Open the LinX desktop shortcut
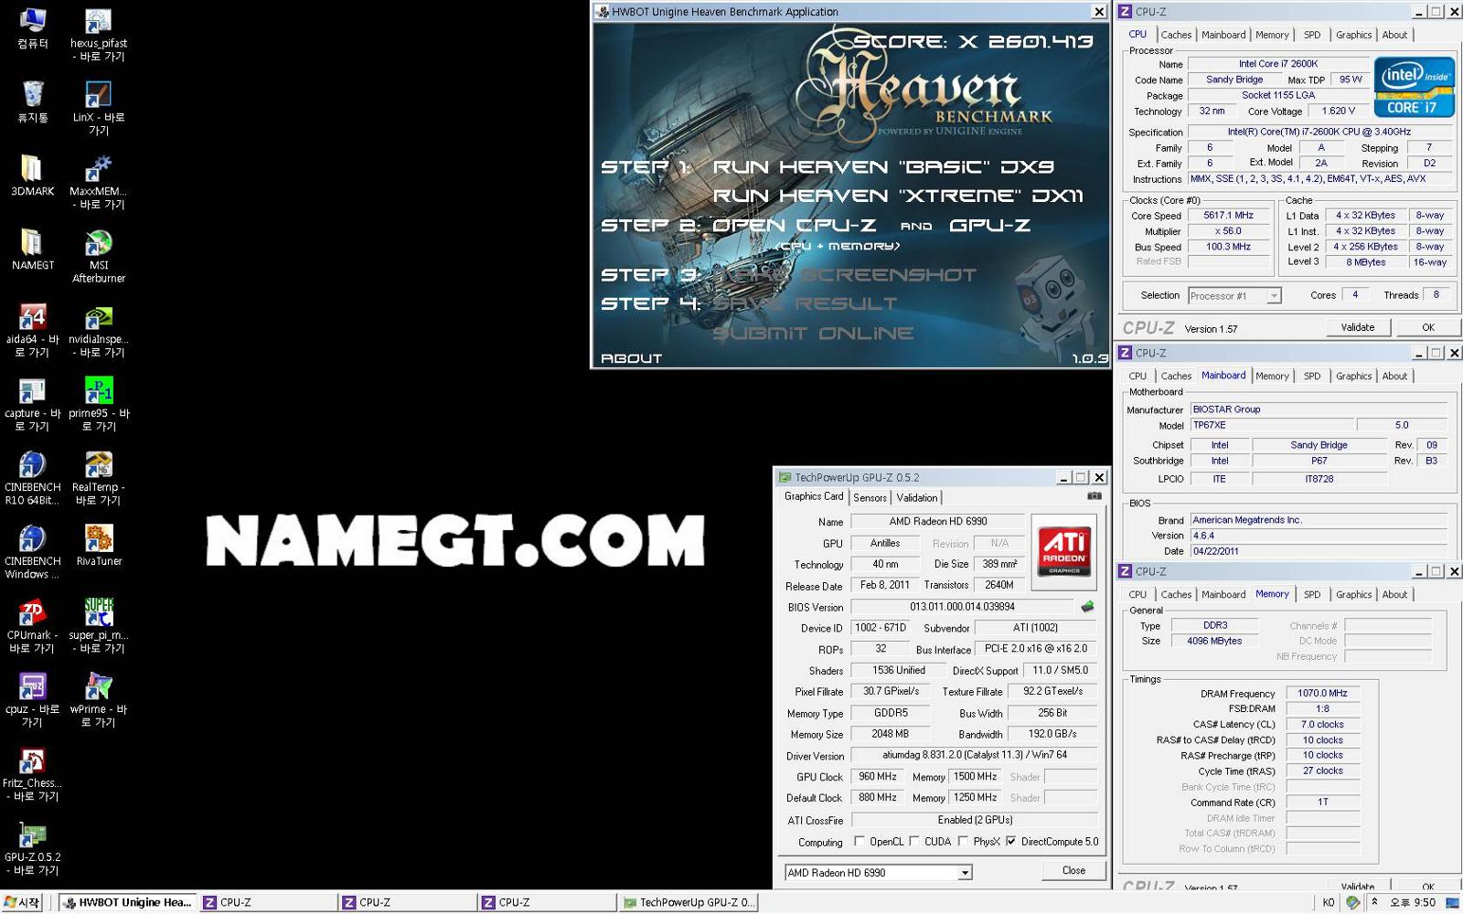Image resolution: width=1463 pixels, height=914 pixels. (x=98, y=109)
